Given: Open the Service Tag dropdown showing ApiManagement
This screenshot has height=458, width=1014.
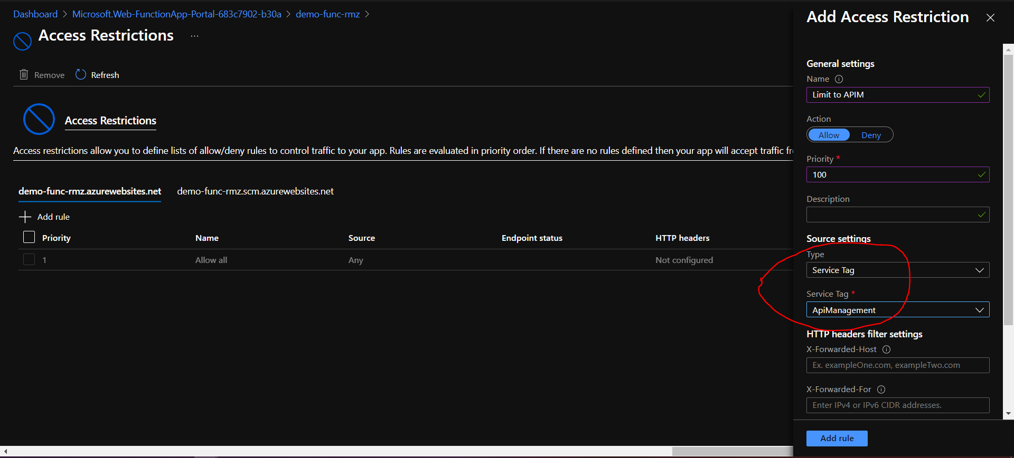Looking at the screenshot, I should point(898,310).
